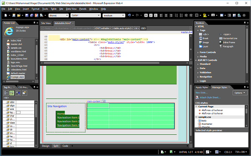Click the style application status bar icon
The width and height of the screenshot is (251, 156).
pos(217,152)
